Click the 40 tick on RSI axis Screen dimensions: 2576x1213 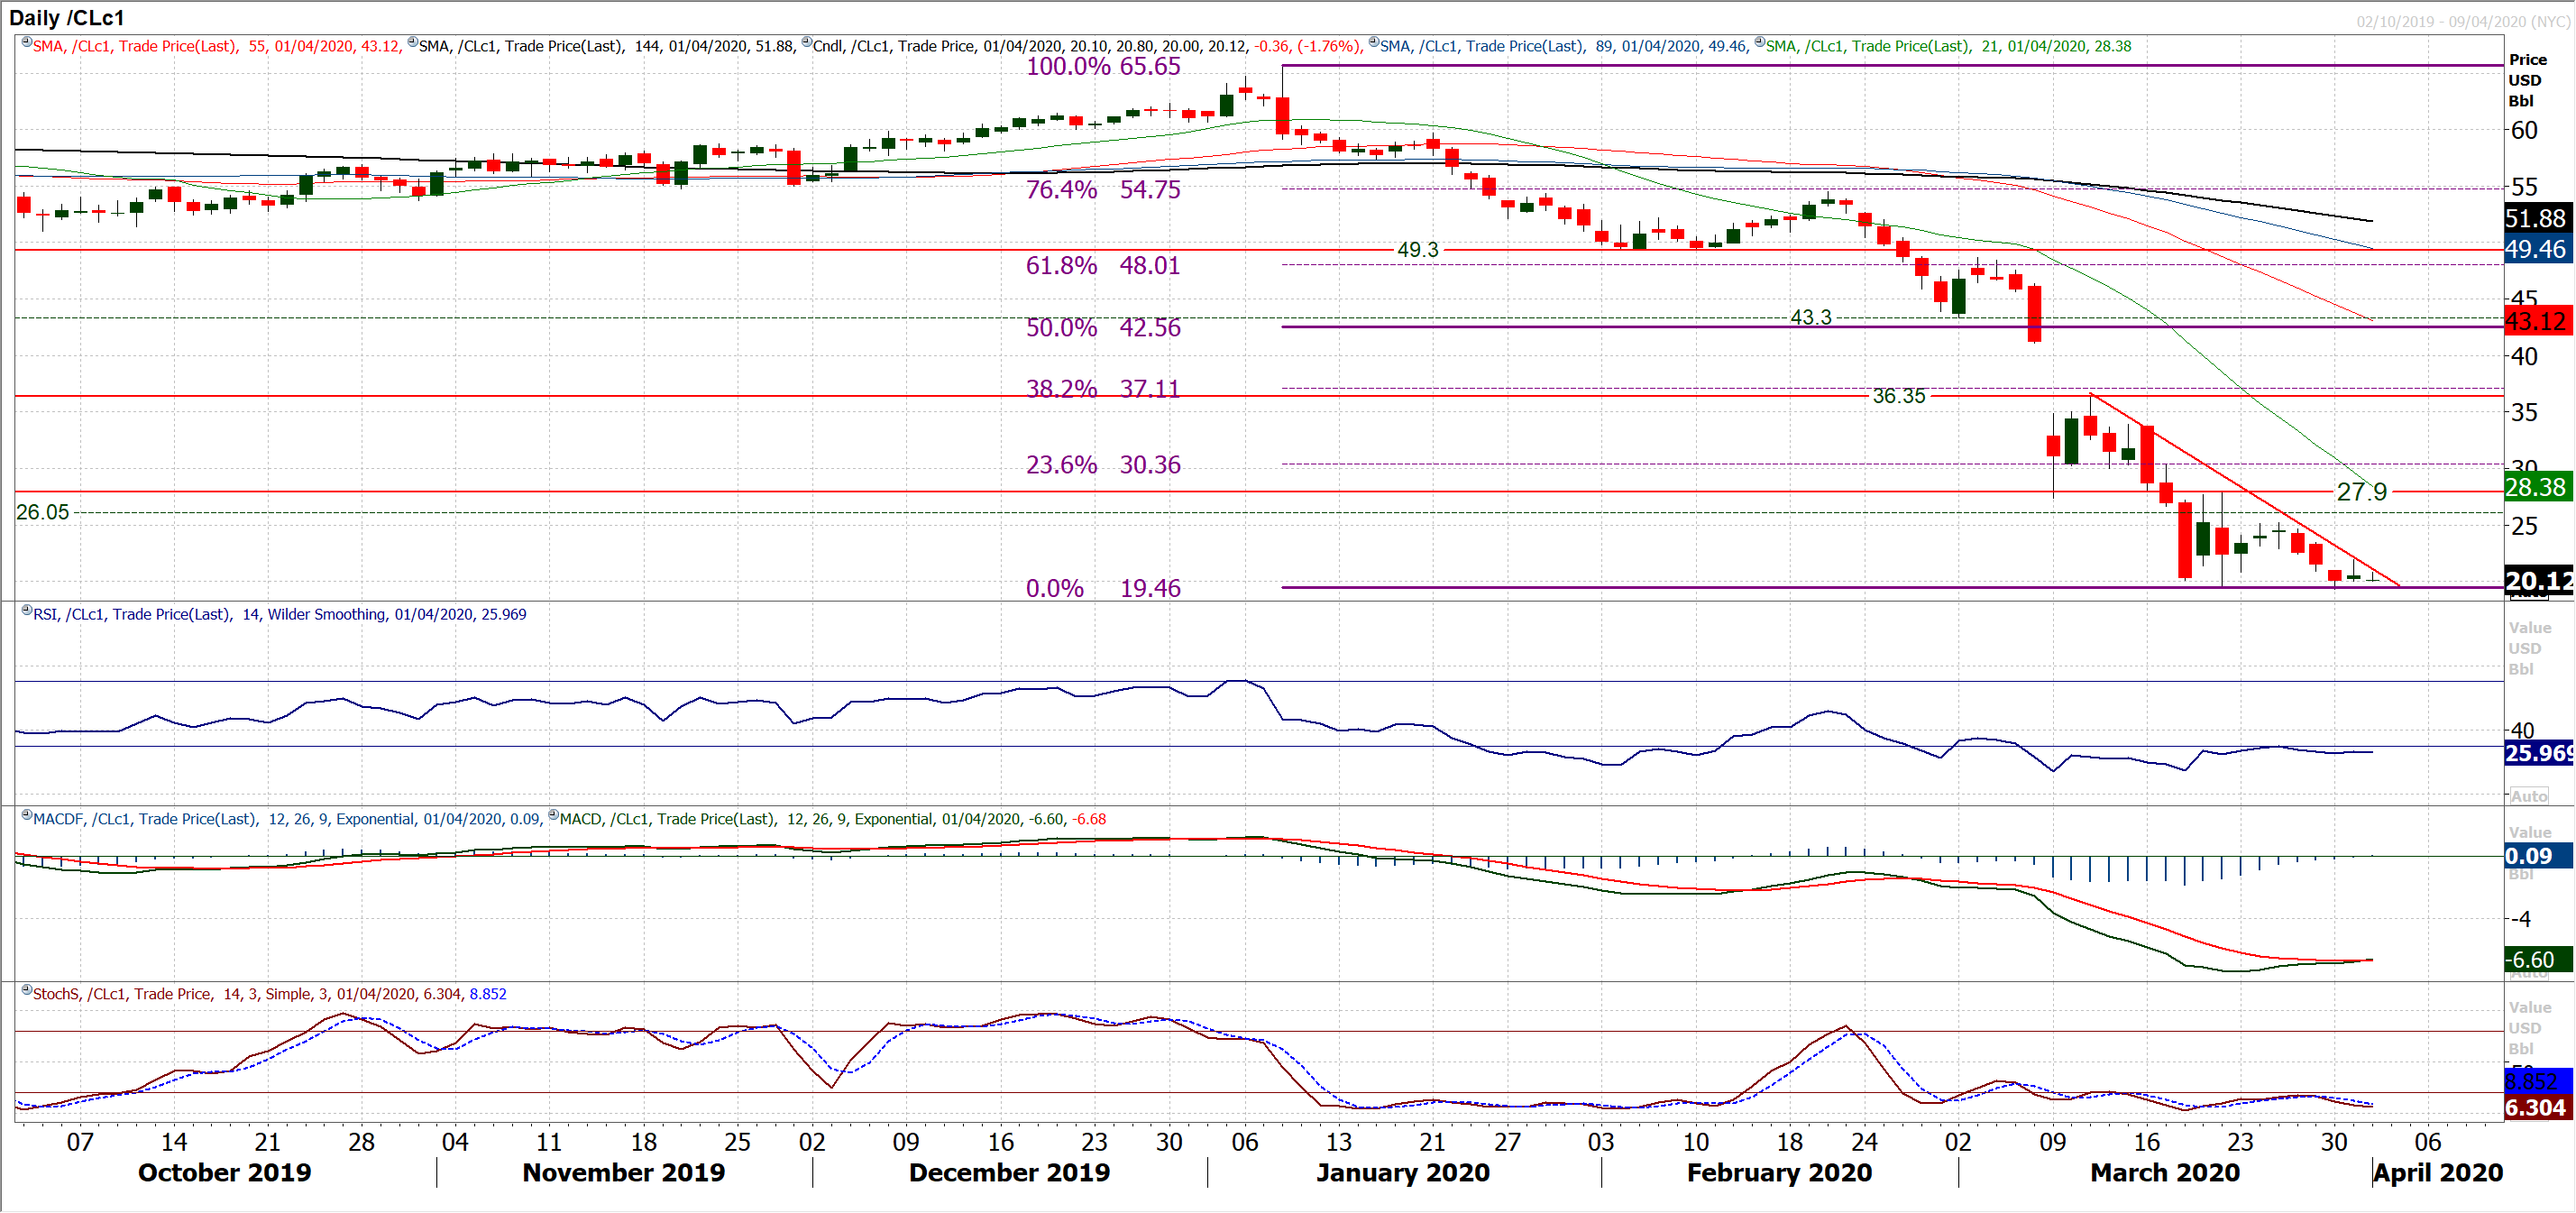click(2524, 730)
